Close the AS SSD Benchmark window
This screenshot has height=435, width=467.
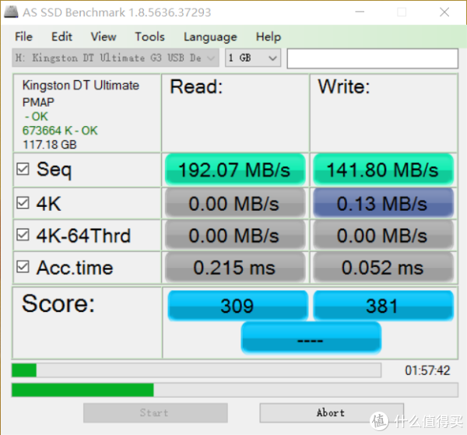[x=444, y=12]
